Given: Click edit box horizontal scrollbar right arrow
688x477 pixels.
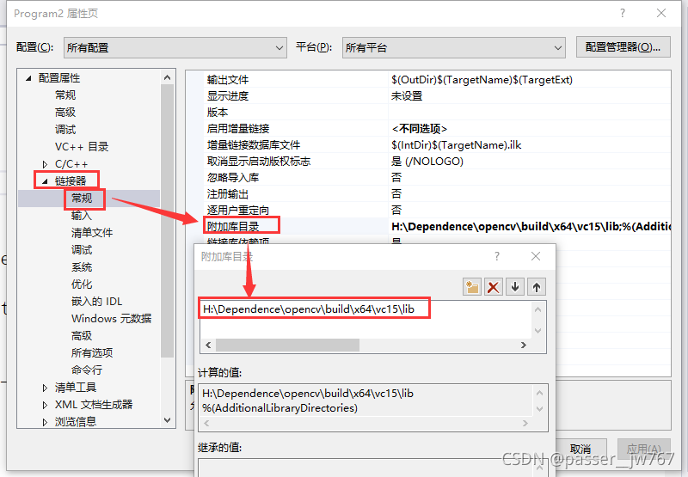Looking at the screenshot, I should pyautogui.click(x=523, y=345).
